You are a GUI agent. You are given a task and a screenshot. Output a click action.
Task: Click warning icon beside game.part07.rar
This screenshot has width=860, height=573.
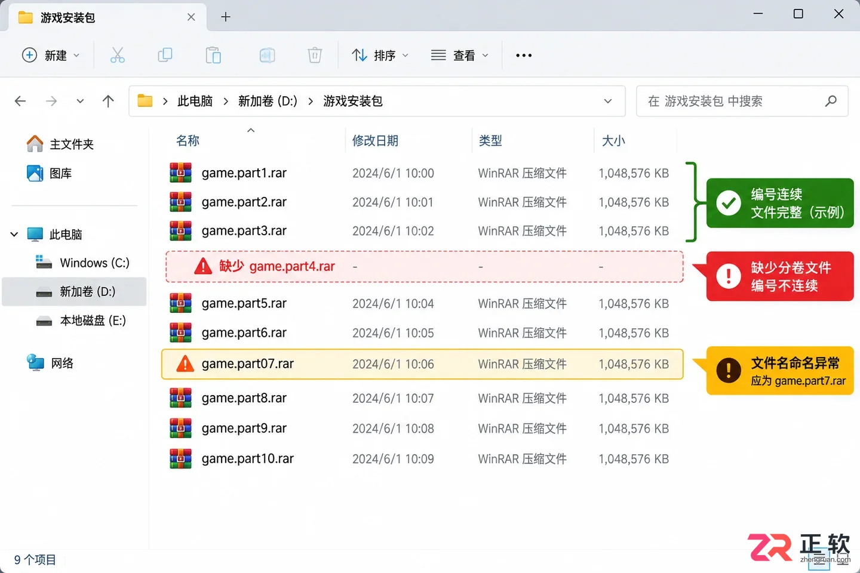coord(185,363)
